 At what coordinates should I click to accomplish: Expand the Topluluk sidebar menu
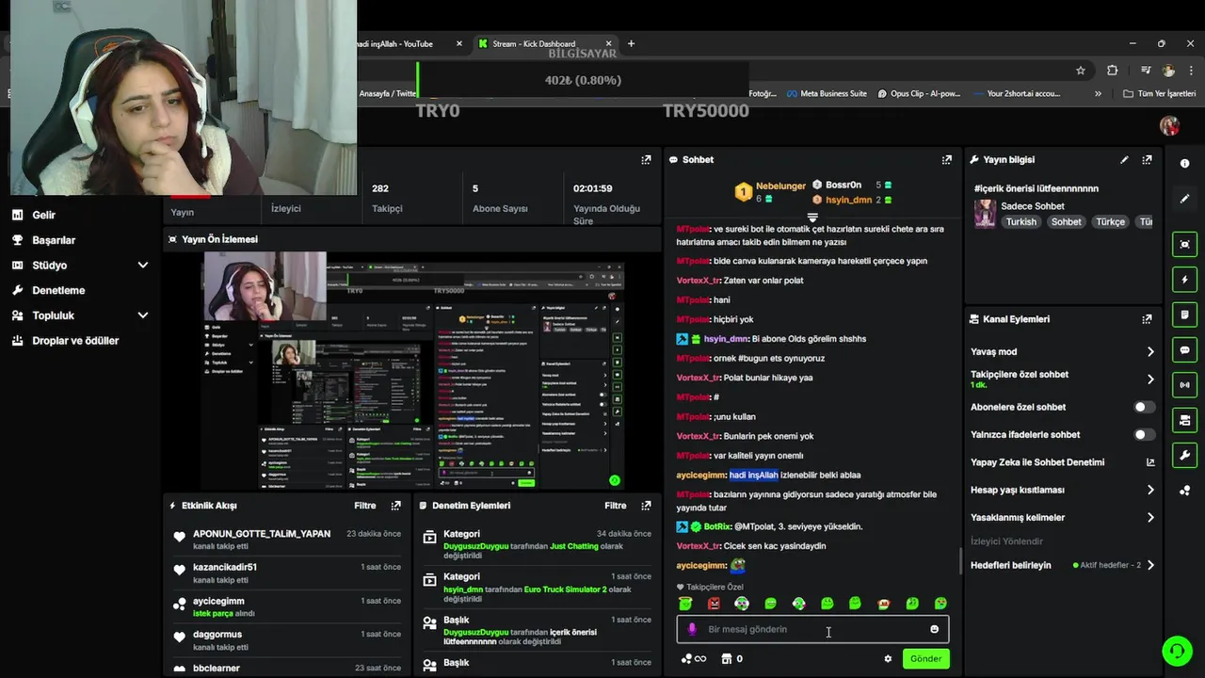pyautogui.click(x=143, y=315)
